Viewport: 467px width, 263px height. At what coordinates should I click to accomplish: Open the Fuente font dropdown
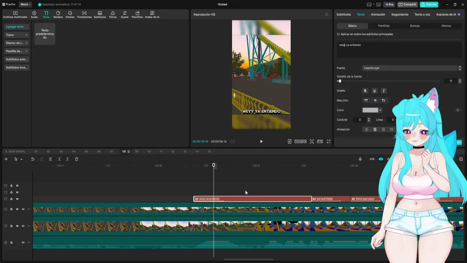click(x=412, y=68)
